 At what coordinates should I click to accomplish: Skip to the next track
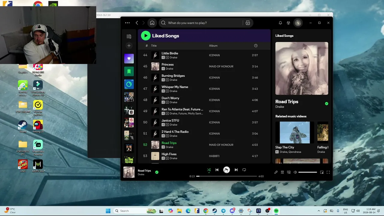click(x=236, y=170)
